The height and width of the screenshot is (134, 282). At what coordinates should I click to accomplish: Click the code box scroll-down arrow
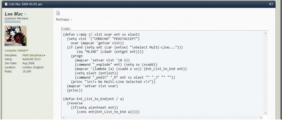coord(265,113)
